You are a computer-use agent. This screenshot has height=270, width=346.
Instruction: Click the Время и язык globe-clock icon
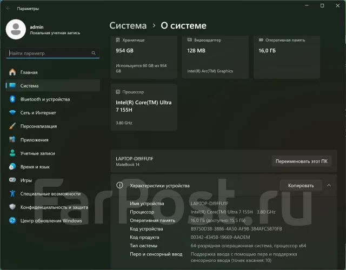pyautogui.click(x=12, y=166)
